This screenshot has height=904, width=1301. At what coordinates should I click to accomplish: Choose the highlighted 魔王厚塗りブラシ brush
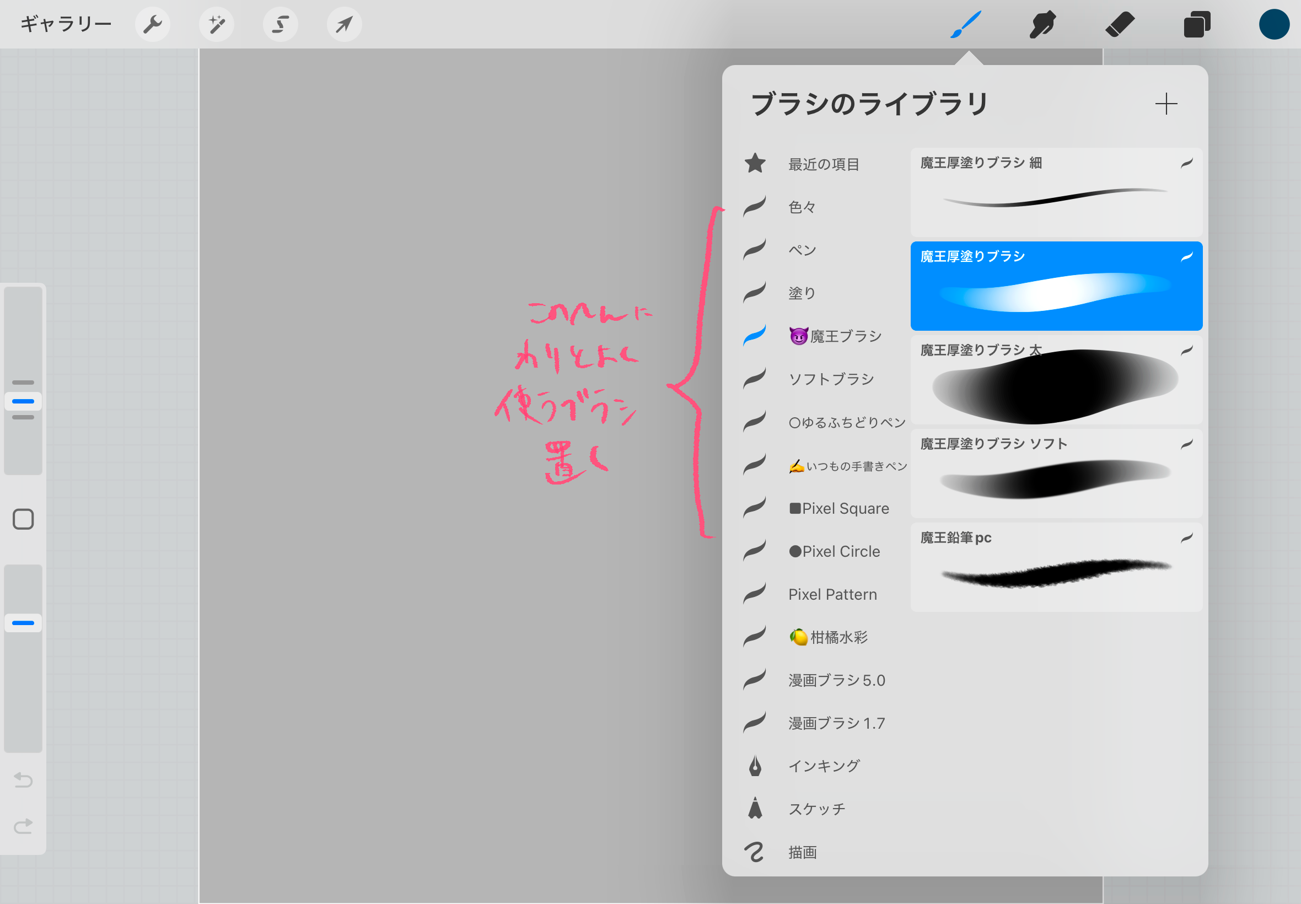coord(1056,286)
